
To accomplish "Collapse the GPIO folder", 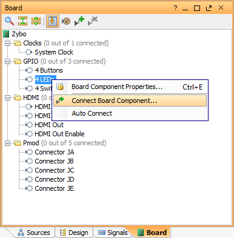I will (x=7, y=61).
